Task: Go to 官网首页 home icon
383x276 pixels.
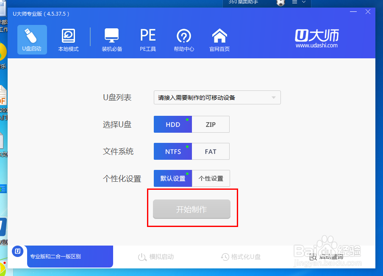Action: coord(219,40)
